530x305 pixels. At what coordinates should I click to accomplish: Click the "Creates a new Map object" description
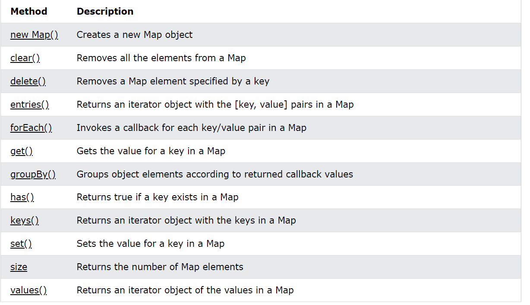(x=135, y=35)
